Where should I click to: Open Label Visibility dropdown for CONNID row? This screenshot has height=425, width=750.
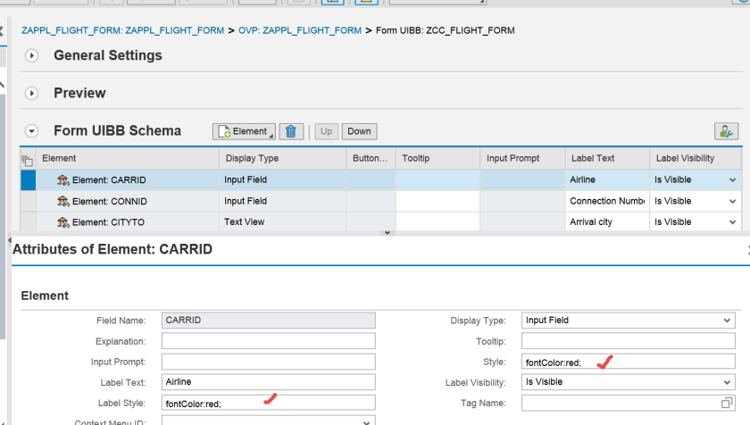click(x=732, y=202)
